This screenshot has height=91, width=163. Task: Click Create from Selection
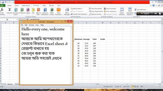coord(79,14)
